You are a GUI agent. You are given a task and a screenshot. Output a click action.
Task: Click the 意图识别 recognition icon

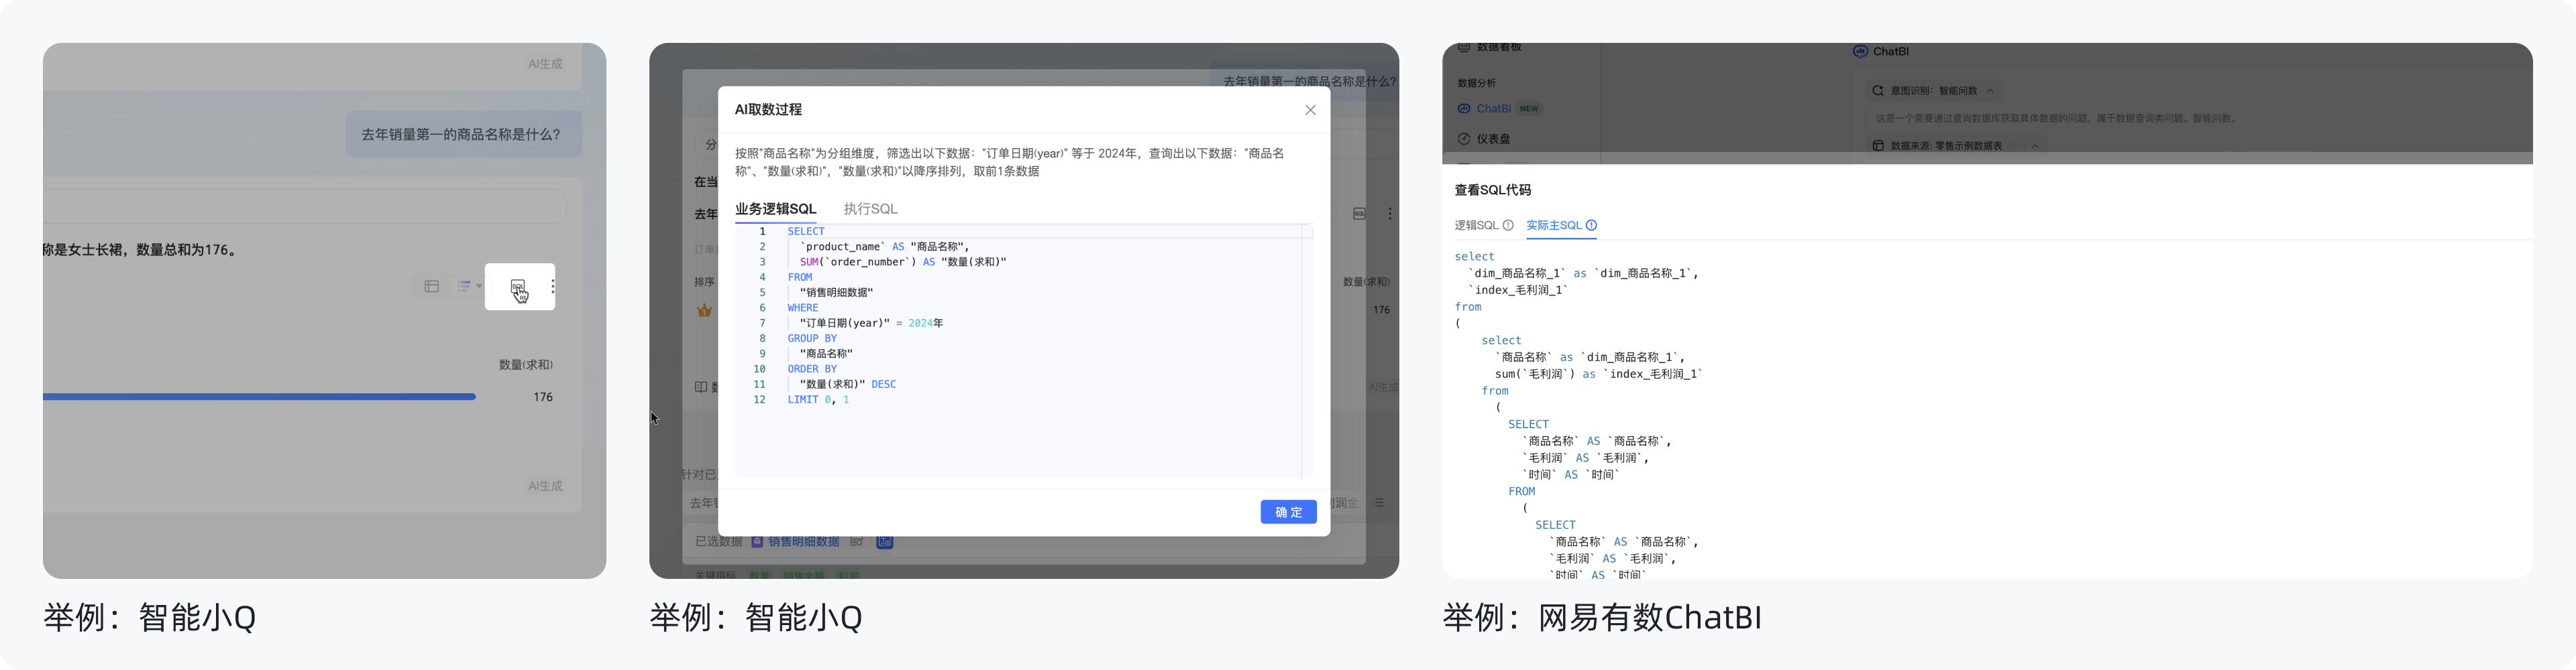tap(1879, 91)
